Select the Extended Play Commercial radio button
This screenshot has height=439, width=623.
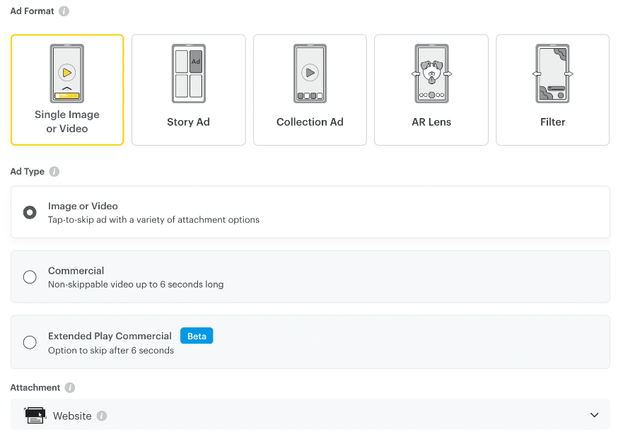tap(30, 342)
